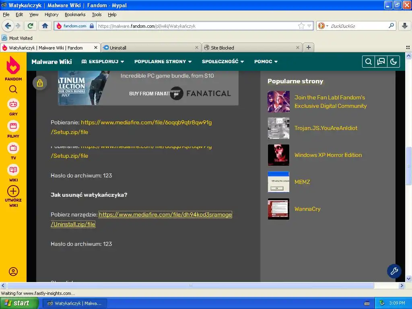Click the address bar URL field
412x309 pixels.
click(197, 26)
